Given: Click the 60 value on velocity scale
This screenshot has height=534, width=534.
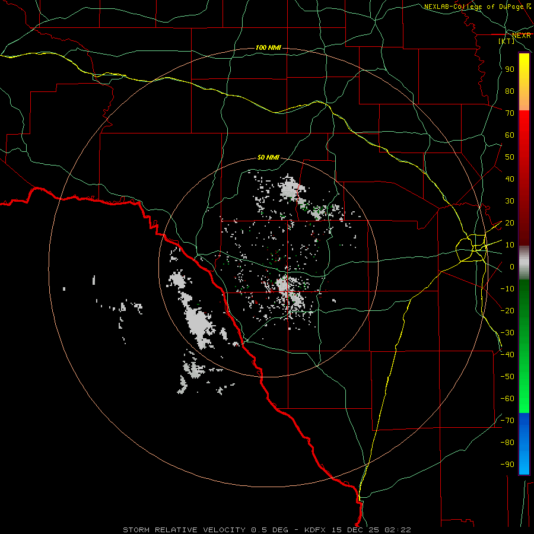Looking at the screenshot, I should point(510,135).
